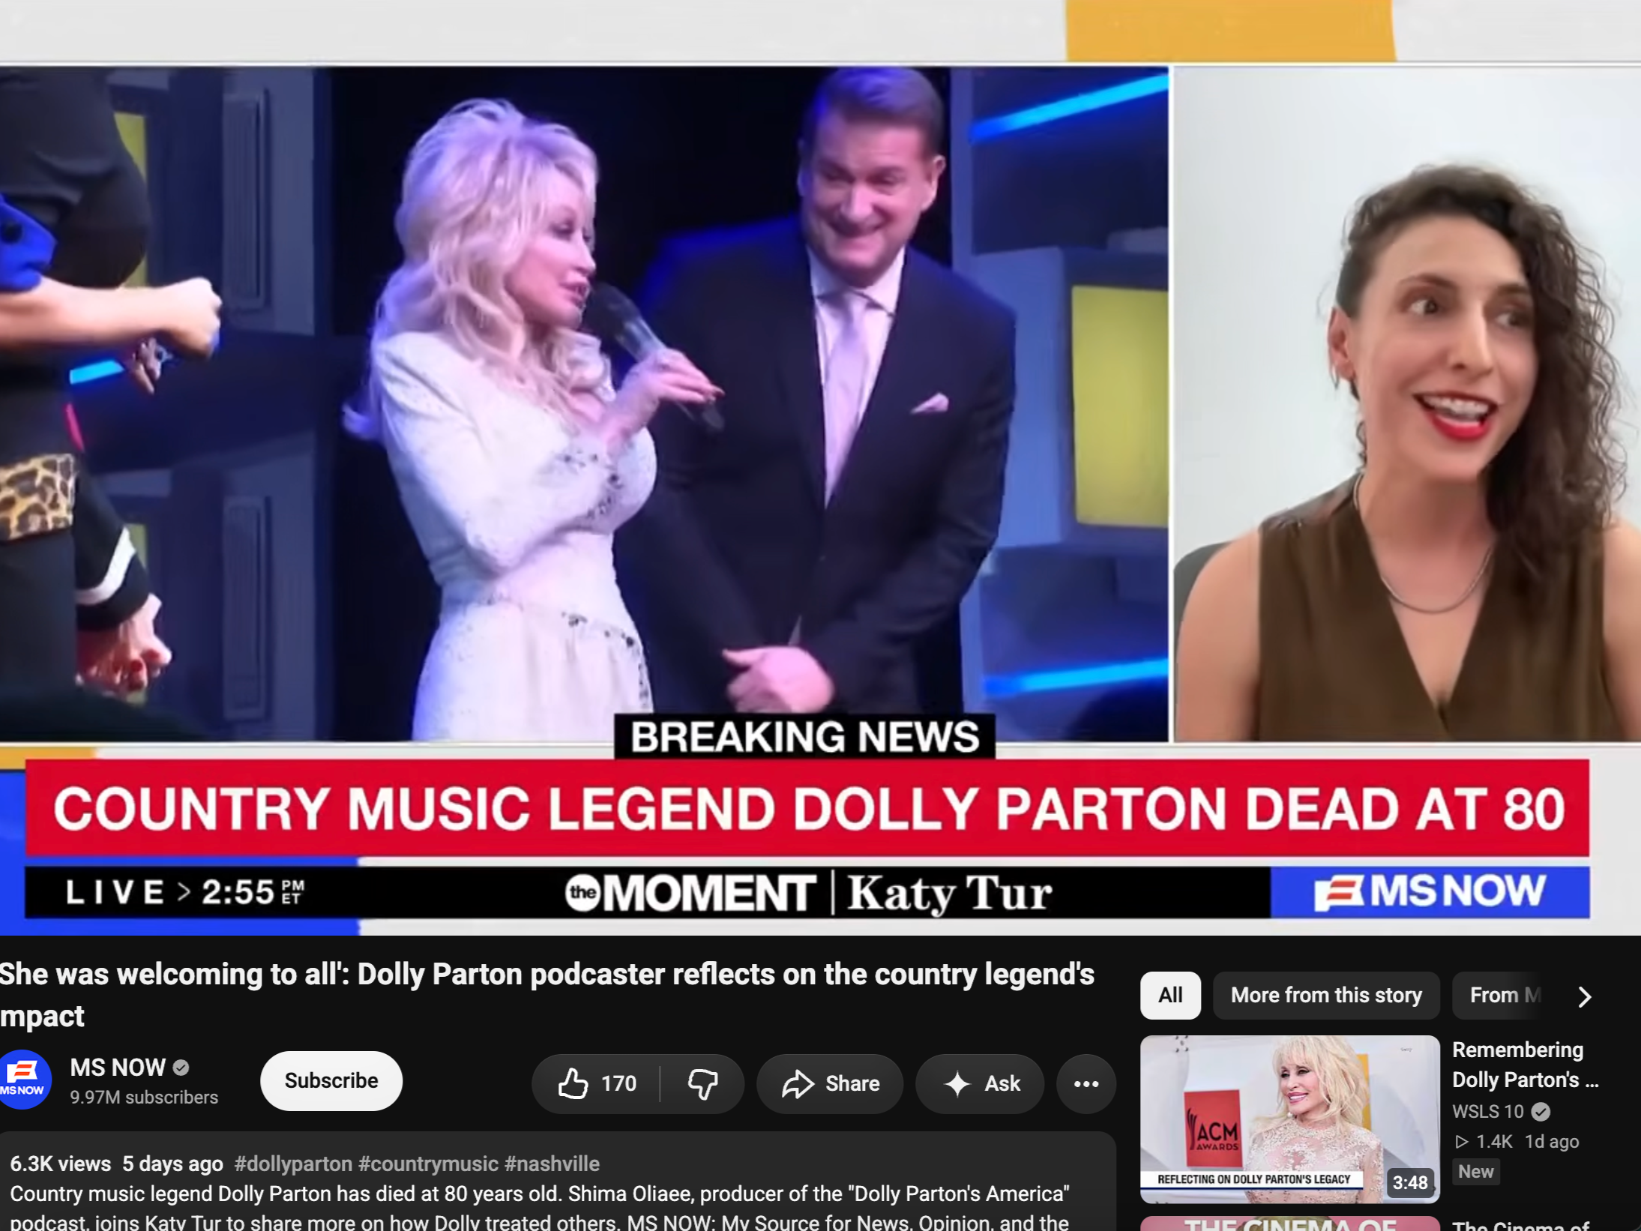Screen dimensions: 1641x1231
Task: Open MS NOW channel name link
Action: click(118, 1067)
